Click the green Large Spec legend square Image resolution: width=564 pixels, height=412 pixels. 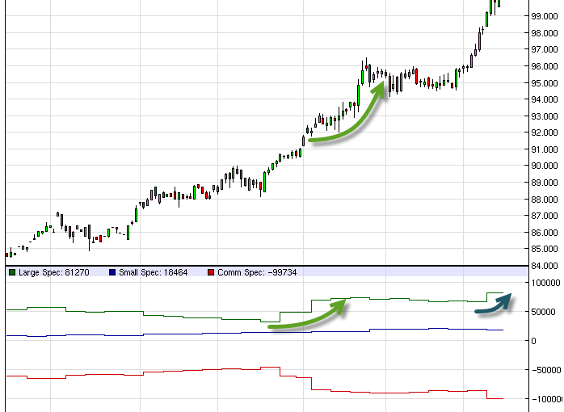click(x=12, y=272)
